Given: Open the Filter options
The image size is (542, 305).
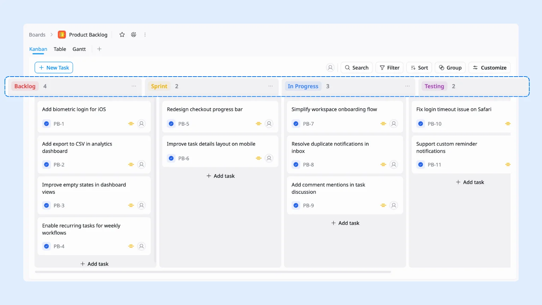Looking at the screenshot, I should pyautogui.click(x=390, y=68).
